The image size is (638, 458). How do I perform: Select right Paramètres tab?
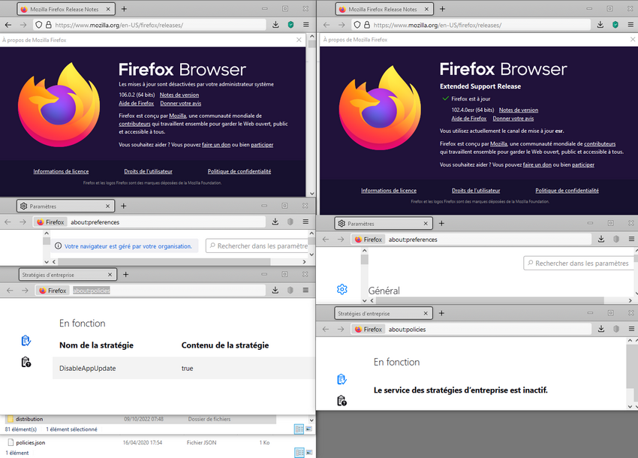point(384,224)
